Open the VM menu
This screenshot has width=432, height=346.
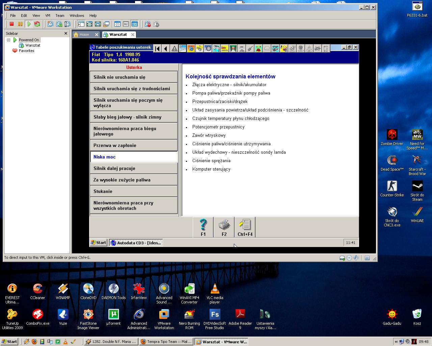48,16
